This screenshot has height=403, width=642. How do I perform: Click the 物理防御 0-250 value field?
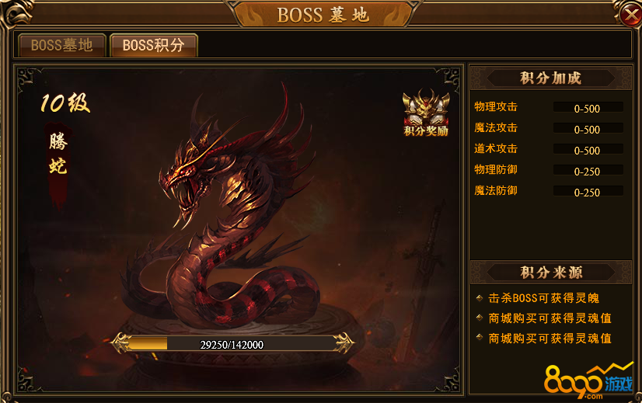point(588,171)
